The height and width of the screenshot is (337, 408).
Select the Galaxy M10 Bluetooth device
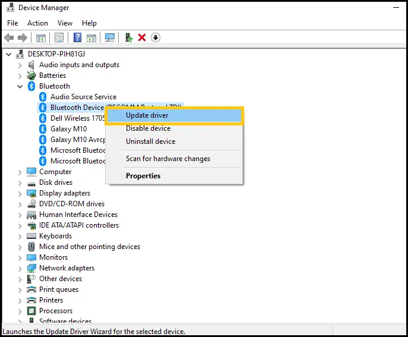click(x=69, y=129)
